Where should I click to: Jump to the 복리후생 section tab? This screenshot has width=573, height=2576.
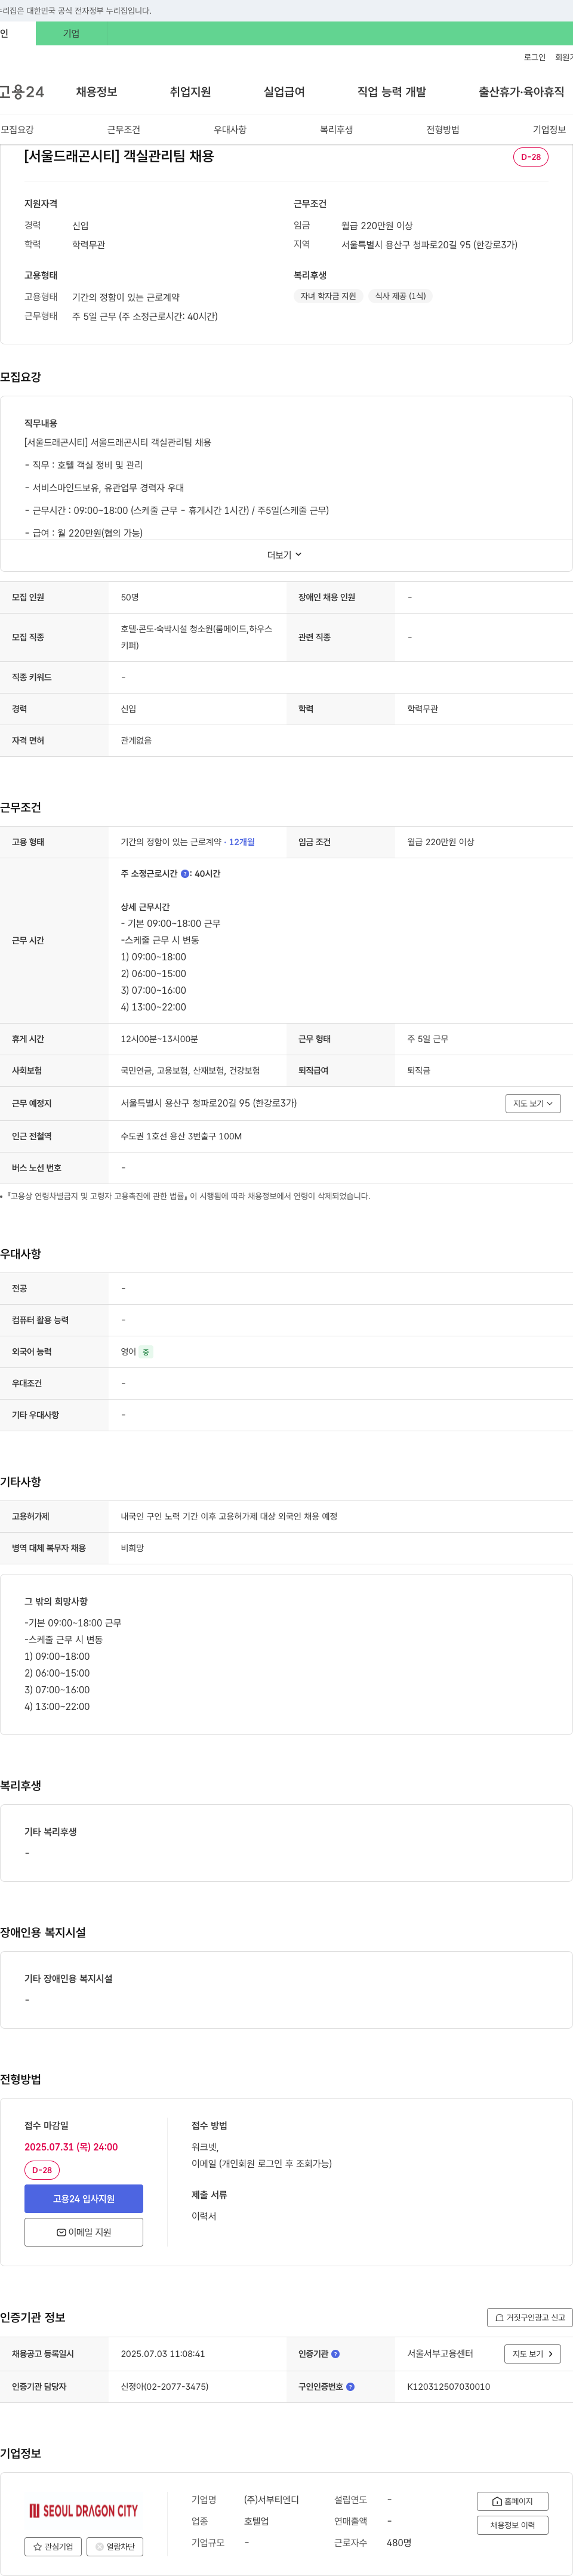[336, 130]
